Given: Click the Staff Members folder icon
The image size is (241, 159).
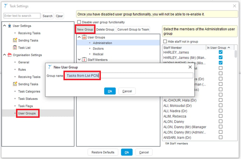Looking at the screenshot, I should pos(84,60).
